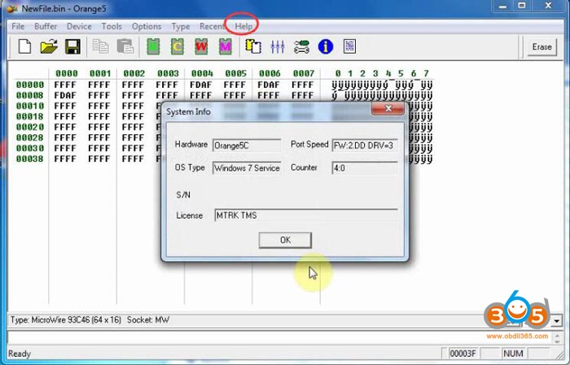570x365 pixels.
Task: Open the Recent menu
Action: [212, 27]
